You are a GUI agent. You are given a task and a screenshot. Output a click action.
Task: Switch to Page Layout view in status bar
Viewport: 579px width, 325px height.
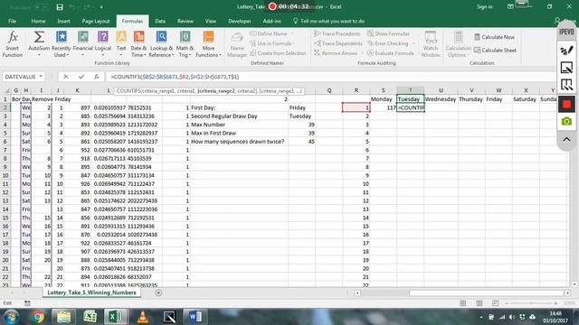pos(479,303)
